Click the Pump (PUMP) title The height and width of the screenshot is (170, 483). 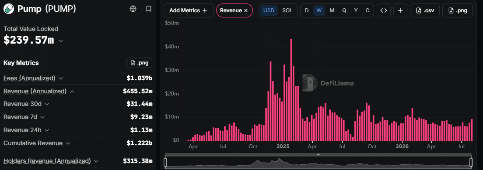pos(47,9)
